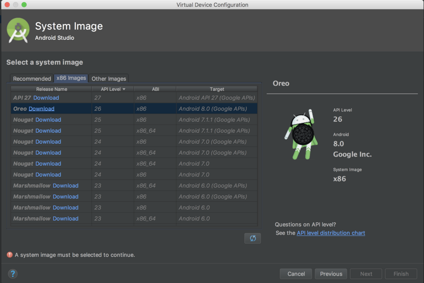This screenshot has height=283, width=424.
Task: Download Nougat 24 x86 plain Android 7.0
Action: coord(48,175)
